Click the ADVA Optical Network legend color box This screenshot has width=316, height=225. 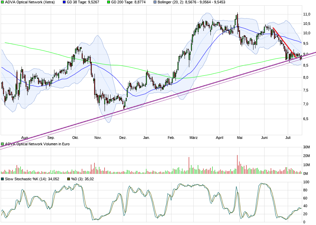pyautogui.click(x=2, y=2)
